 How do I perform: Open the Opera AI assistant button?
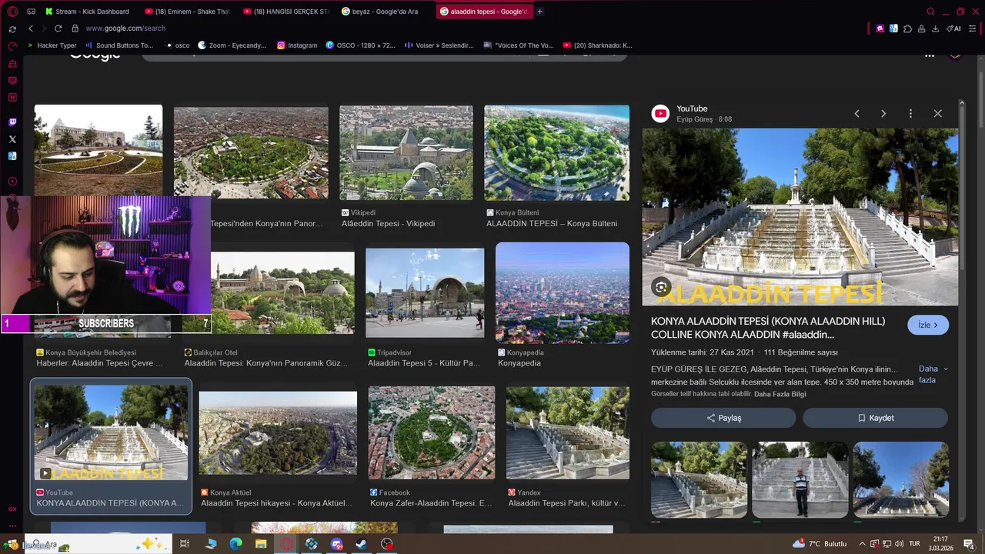953,28
